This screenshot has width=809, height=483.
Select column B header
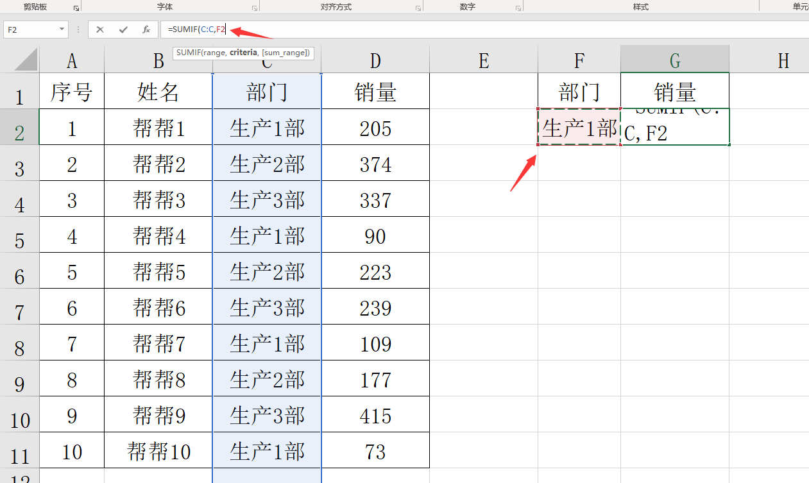point(158,60)
